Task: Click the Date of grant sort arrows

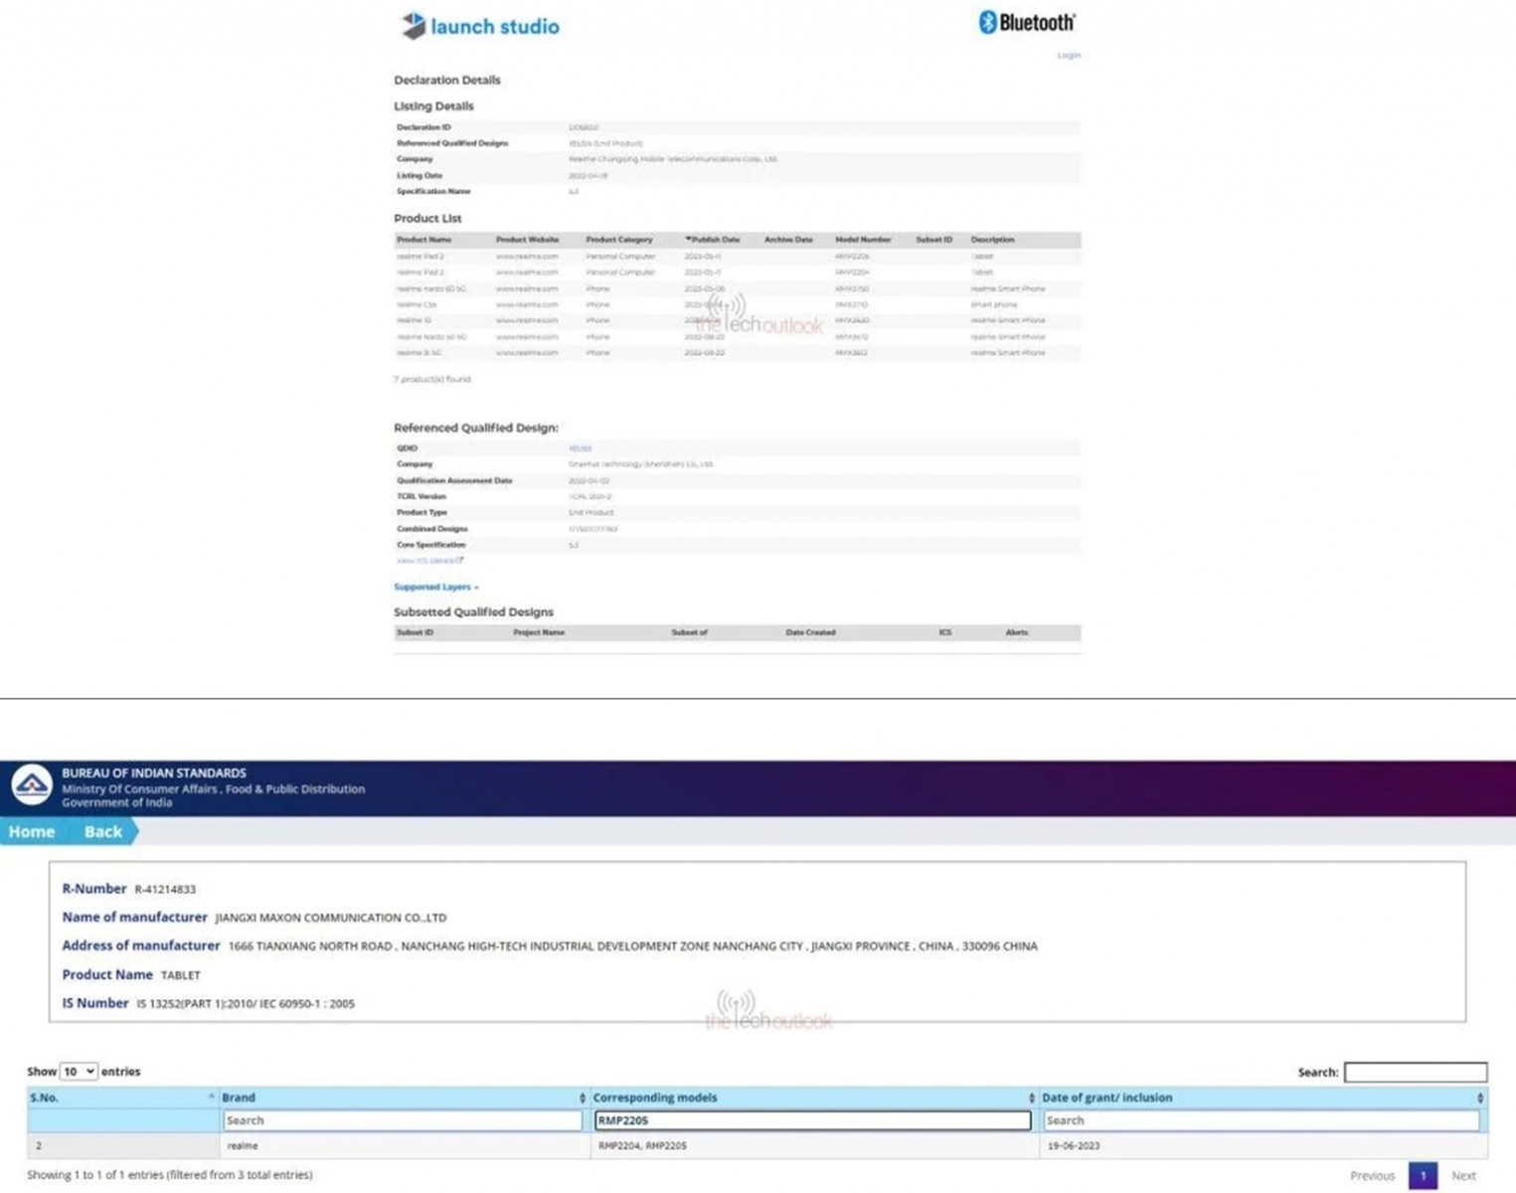Action: point(1480,1098)
